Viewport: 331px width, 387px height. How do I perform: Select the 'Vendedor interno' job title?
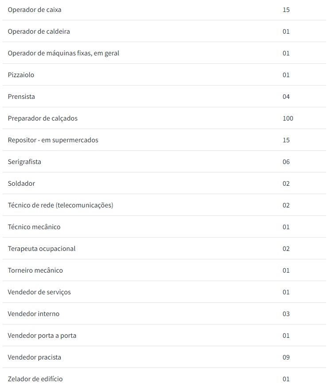[33, 314]
